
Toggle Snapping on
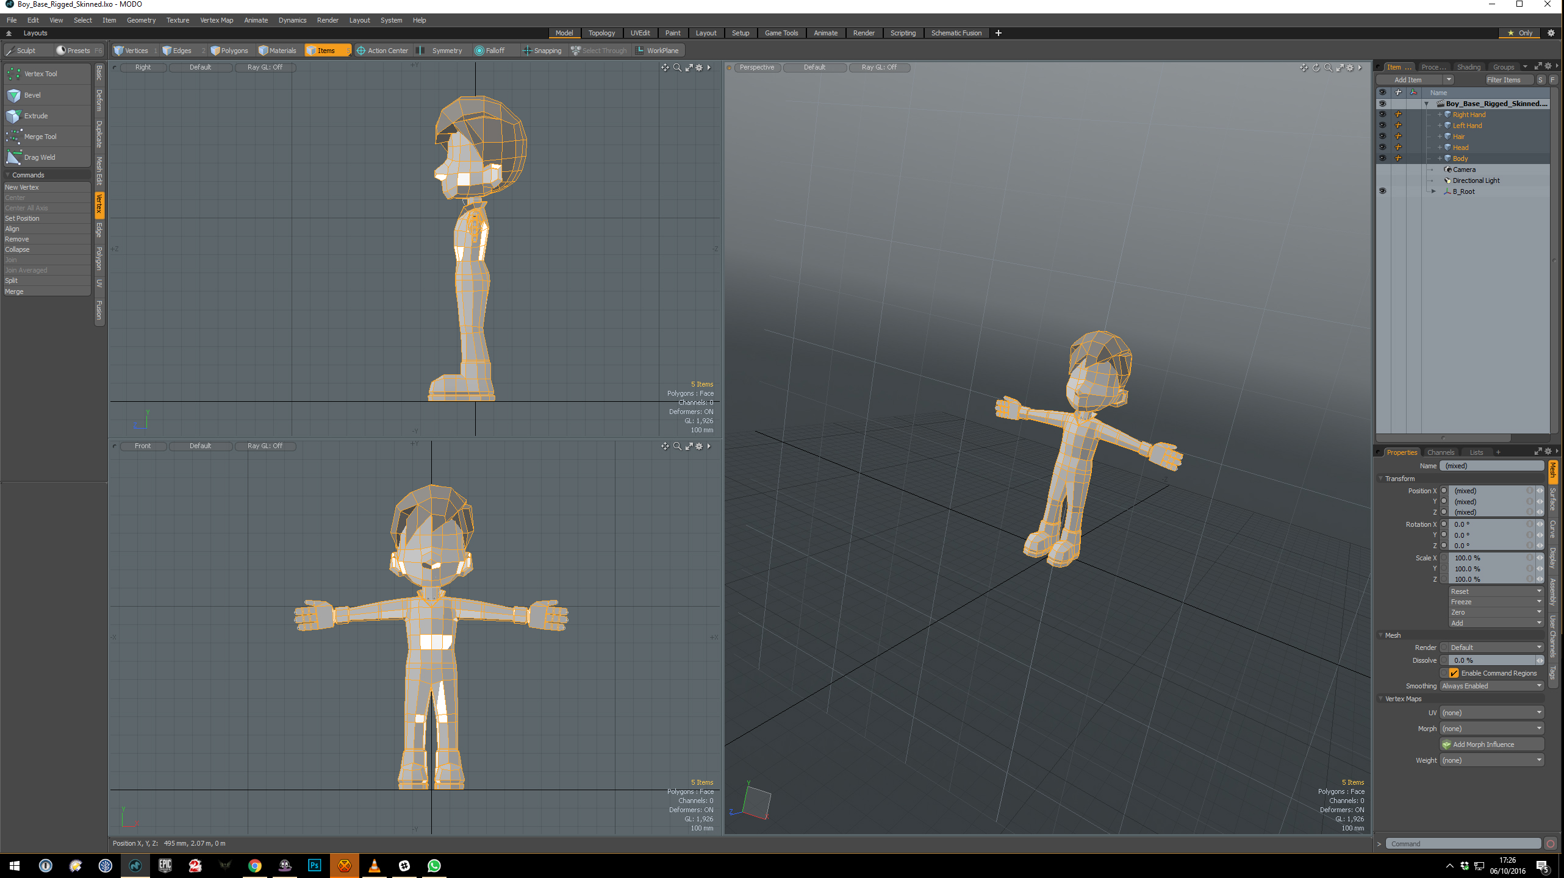[x=542, y=51]
